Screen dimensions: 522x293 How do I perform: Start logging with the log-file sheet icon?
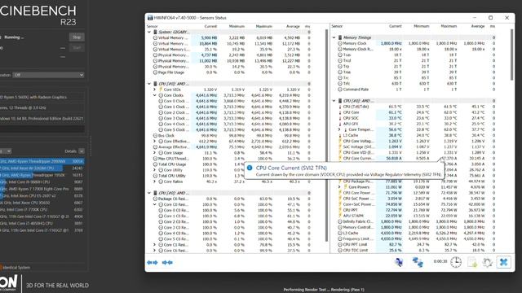coord(472,262)
